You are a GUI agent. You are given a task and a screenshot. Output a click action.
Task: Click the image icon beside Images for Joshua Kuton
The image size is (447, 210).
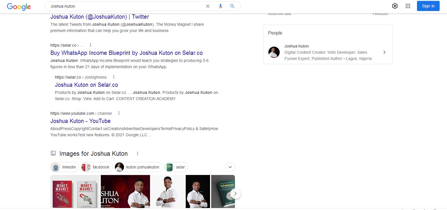point(53,153)
